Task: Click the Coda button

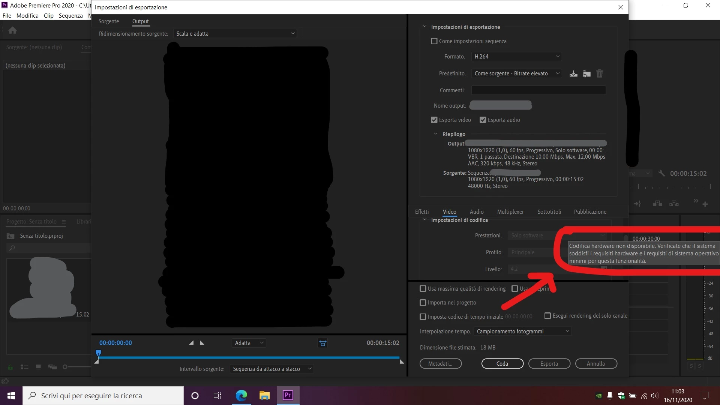Action: [x=502, y=363]
